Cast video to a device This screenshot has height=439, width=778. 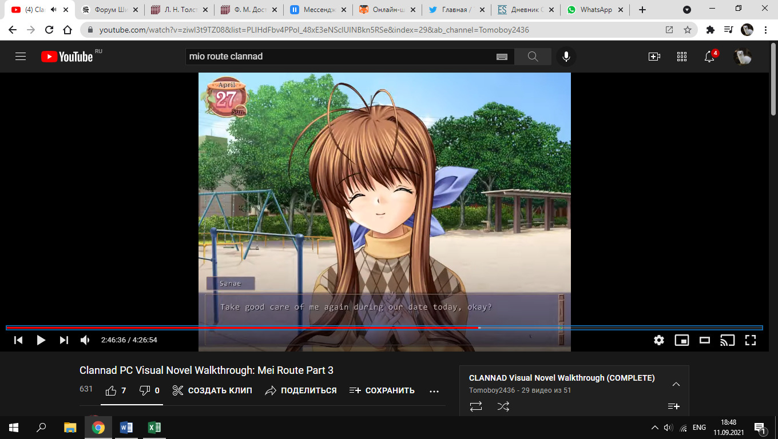(x=727, y=340)
